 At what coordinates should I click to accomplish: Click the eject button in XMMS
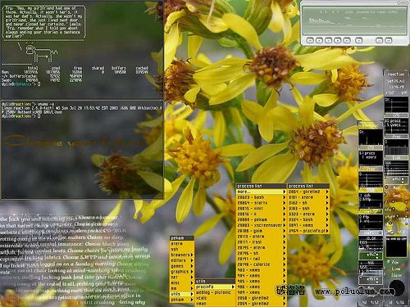(x=359, y=40)
